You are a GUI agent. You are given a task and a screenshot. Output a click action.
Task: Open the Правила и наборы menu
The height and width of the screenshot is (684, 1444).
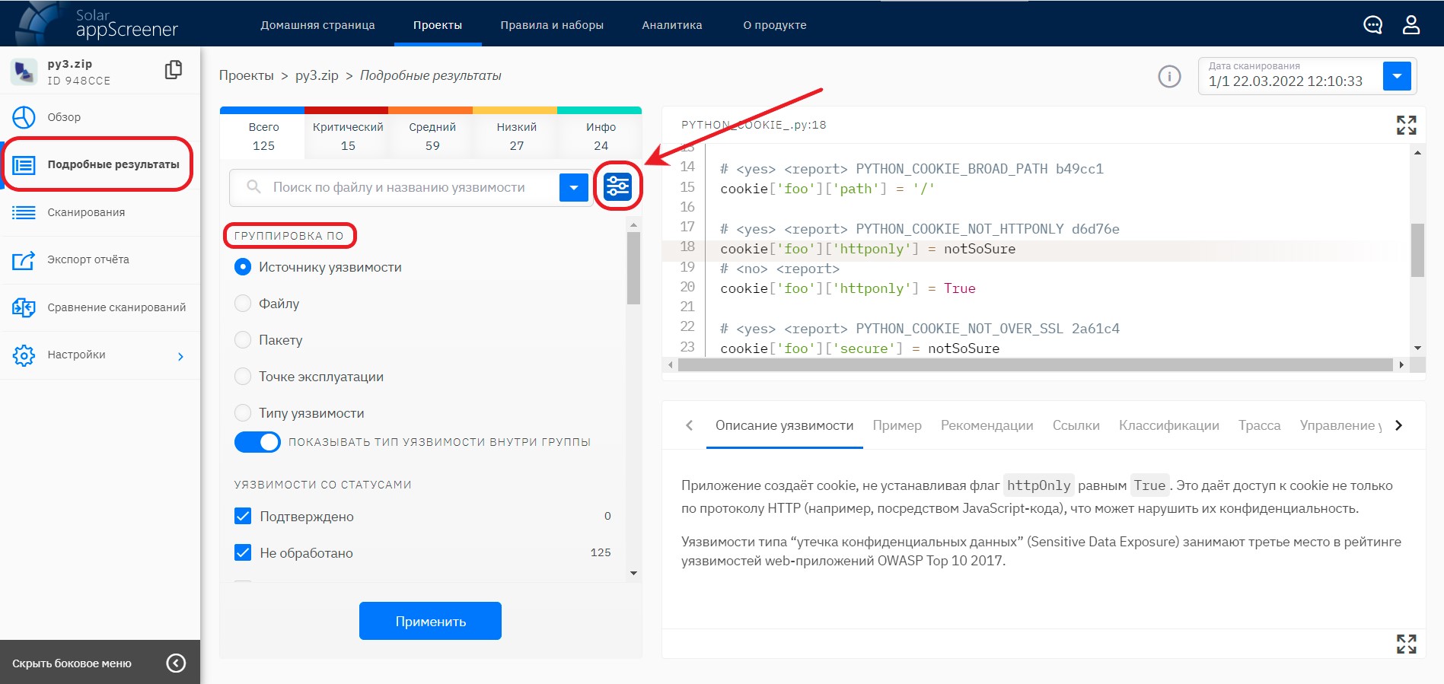(x=552, y=25)
